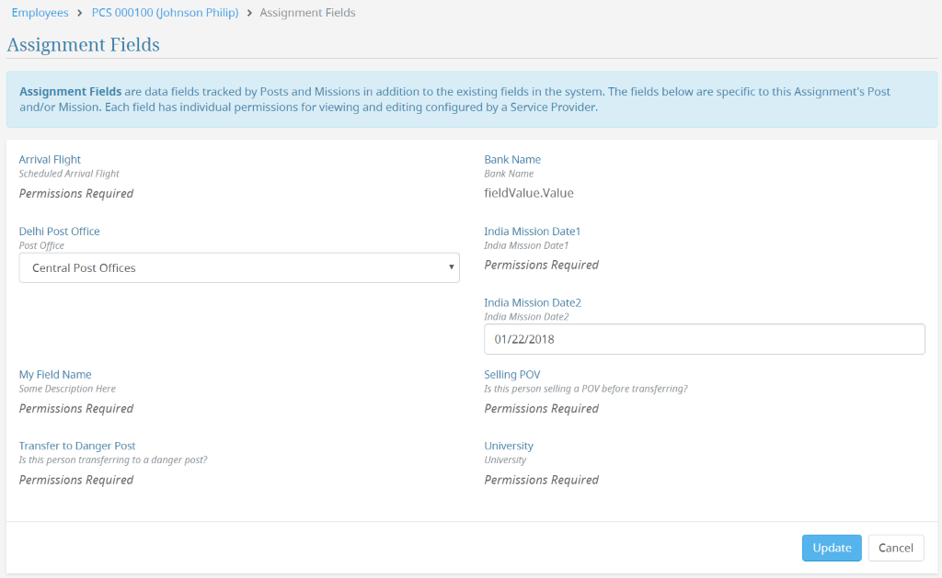
Task: Open the Delhi Post Office dropdown
Action: (239, 267)
